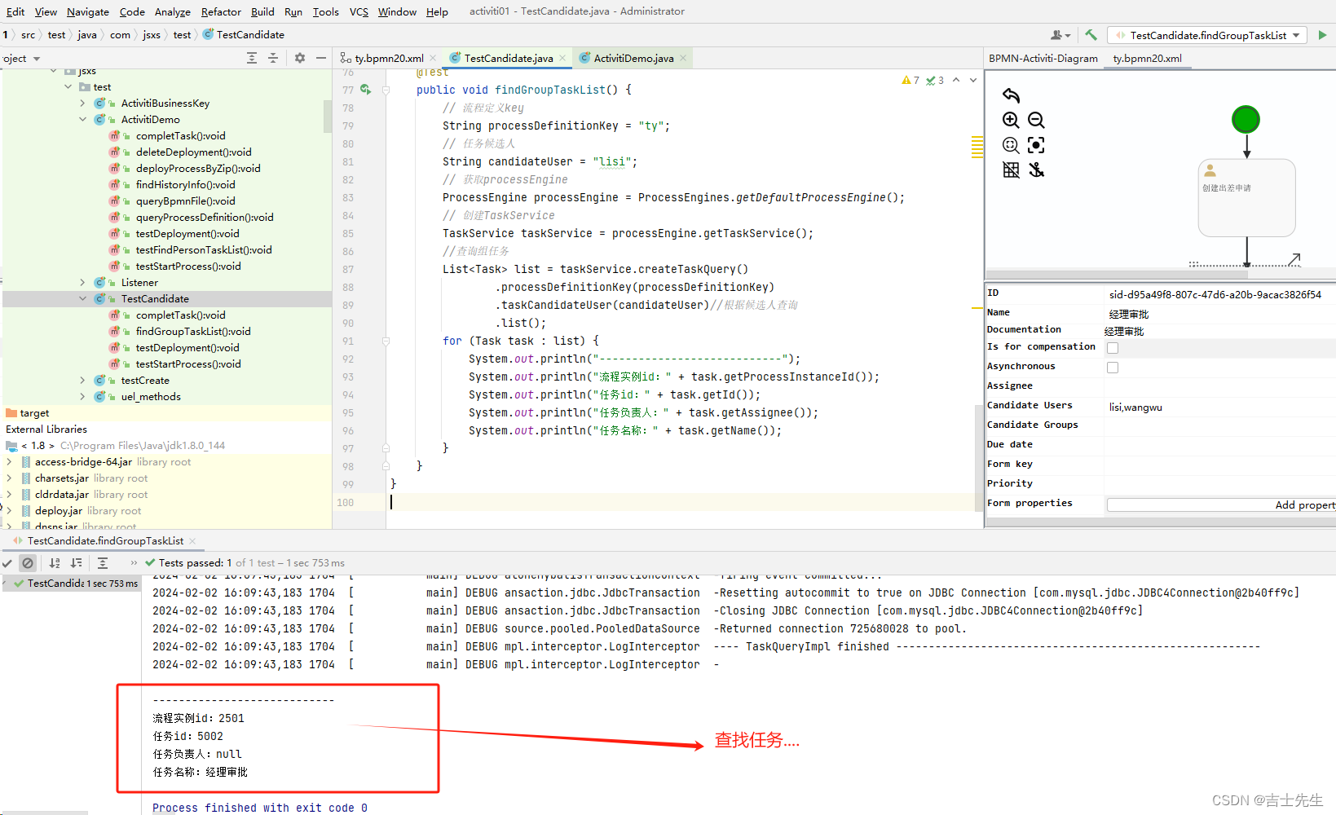Toggle the anchor snapping icon in diagram
The image size is (1336, 815).
coord(1036,170)
